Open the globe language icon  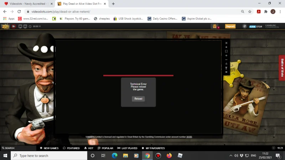tap(244, 26)
